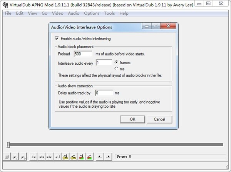Viewport: 231px width, 172px height.
Task: Go to the previous key frame
Action: coord(65,157)
